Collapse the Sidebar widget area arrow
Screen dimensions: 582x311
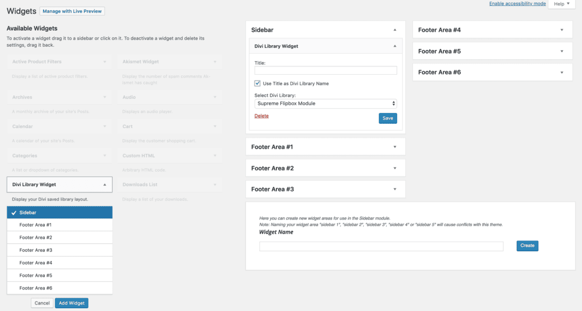(x=395, y=30)
